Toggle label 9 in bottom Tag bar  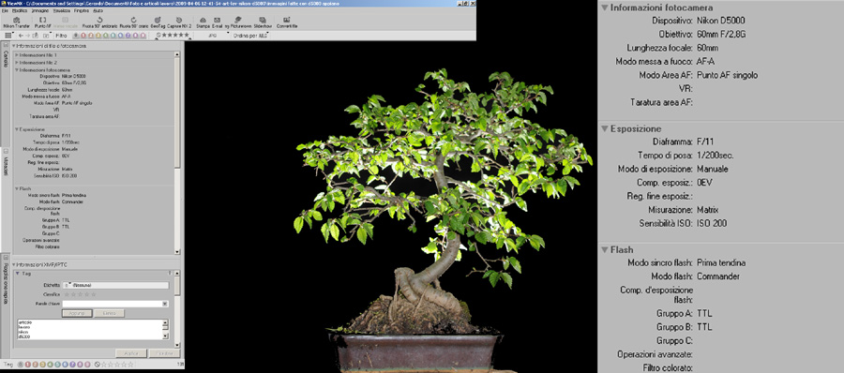(x=87, y=365)
